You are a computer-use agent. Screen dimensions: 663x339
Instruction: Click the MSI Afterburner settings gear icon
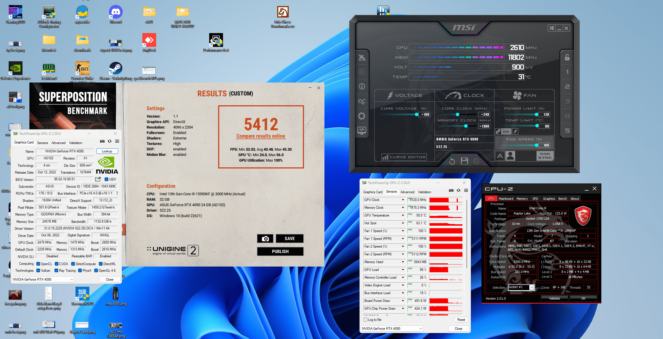(362, 116)
